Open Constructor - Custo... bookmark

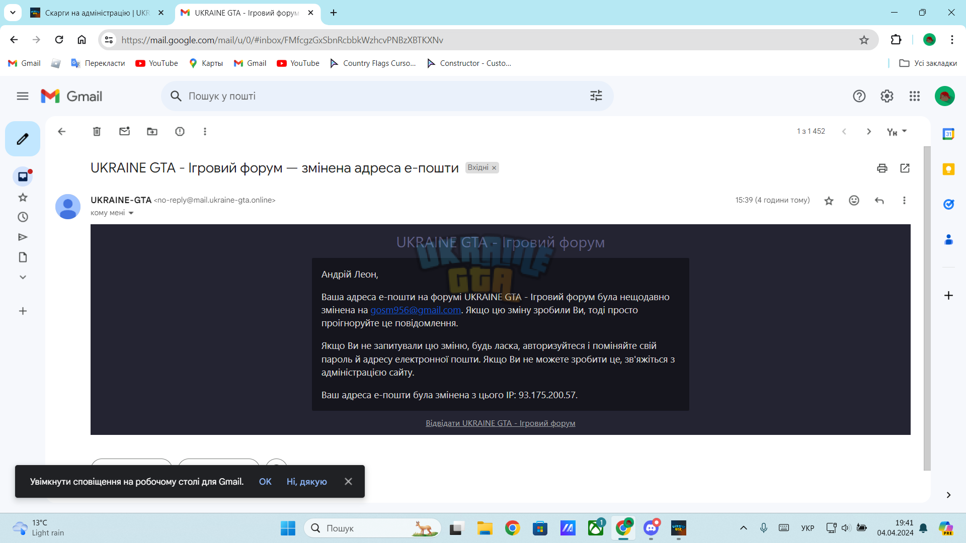tap(469, 63)
